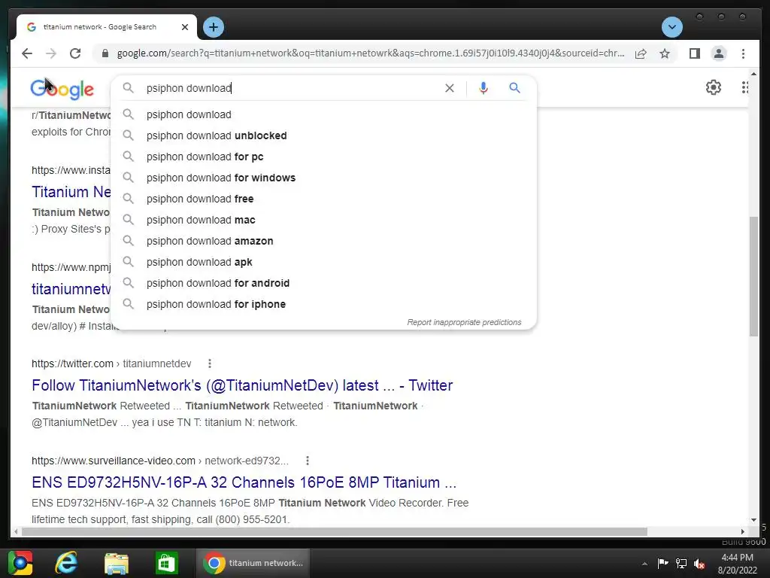Select suggestion 'psiphon download amazon'
770x578 pixels.
click(x=324, y=242)
